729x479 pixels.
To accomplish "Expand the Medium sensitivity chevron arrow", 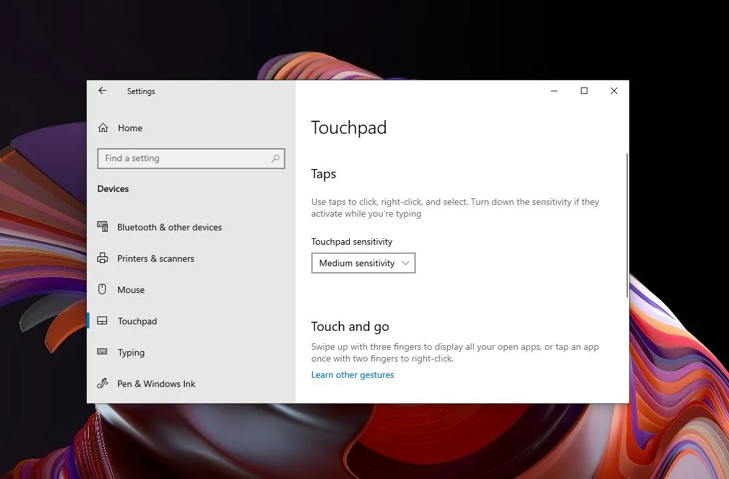I will click(x=405, y=263).
